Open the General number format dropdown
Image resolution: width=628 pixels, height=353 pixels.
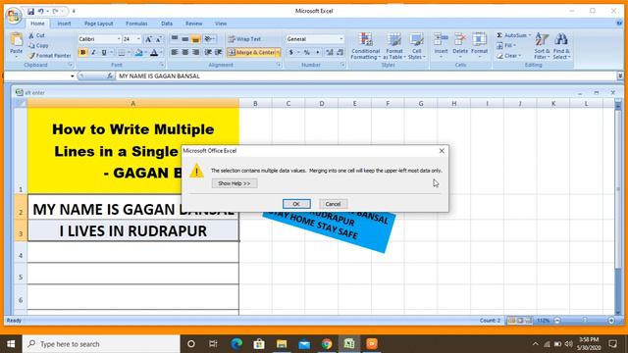(x=341, y=39)
